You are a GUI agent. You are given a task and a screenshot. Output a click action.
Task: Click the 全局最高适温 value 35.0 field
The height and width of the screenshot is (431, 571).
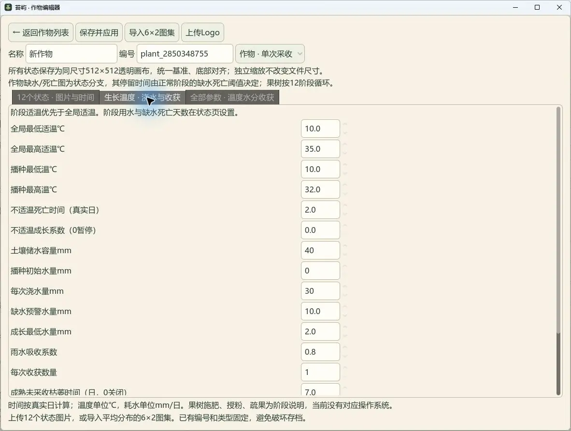point(320,149)
